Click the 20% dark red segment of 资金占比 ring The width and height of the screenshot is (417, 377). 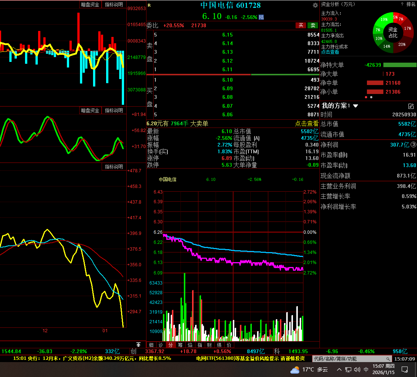tap(402, 45)
